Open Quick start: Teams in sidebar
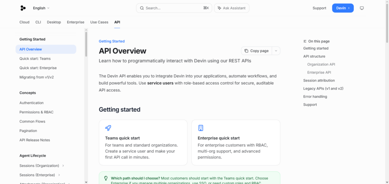Image resolution: width=389 pixels, height=184 pixels. tap(35, 59)
